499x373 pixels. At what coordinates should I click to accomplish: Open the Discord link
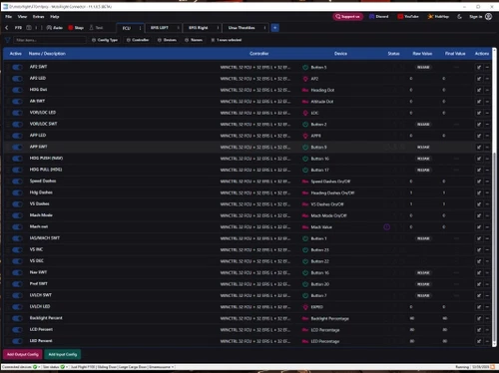(379, 16)
